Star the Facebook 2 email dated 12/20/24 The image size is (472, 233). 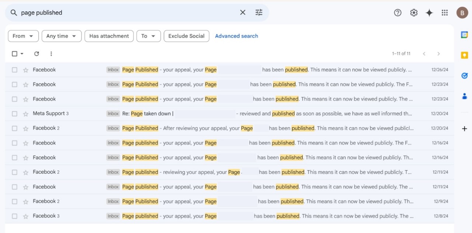pos(25,128)
